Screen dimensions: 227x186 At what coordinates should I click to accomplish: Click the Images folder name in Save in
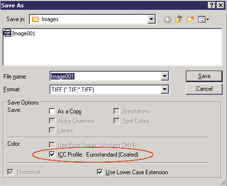click(50, 19)
